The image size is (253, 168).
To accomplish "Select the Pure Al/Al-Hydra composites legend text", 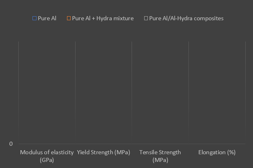I will 186,18.
